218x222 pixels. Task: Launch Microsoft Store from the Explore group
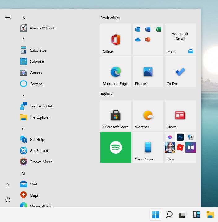[116, 115]
